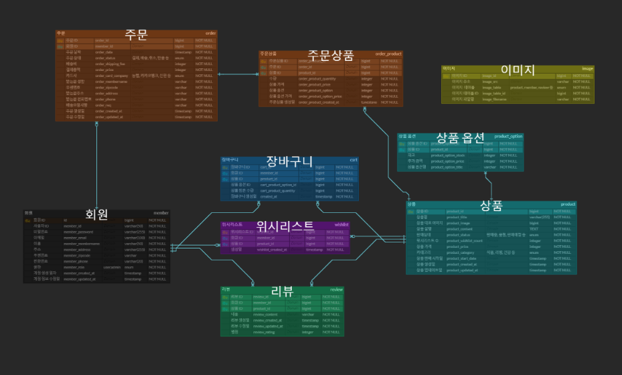Select the large 장바구니 table title
This screenshot has width=622, height=375.
coord(289,161)
